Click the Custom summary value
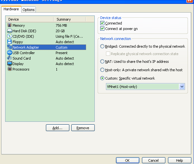The width and height of the screenshot is (194, 164). [61, 47]
